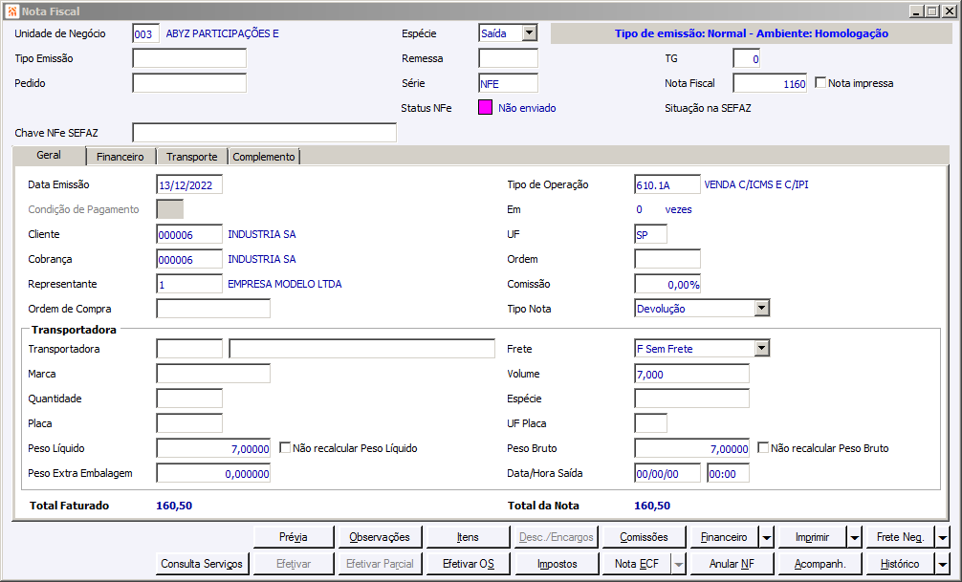The height and width of the screenshot is (582, 962).
Task: Click the magenta Status NFe color indicator
Action: [485, 108]
